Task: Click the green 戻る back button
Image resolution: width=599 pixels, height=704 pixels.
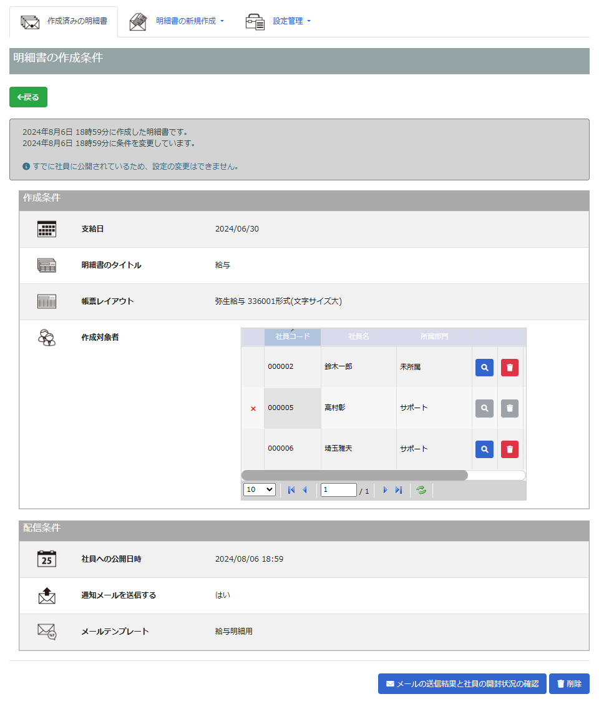Action: click(x=28, y=97)
